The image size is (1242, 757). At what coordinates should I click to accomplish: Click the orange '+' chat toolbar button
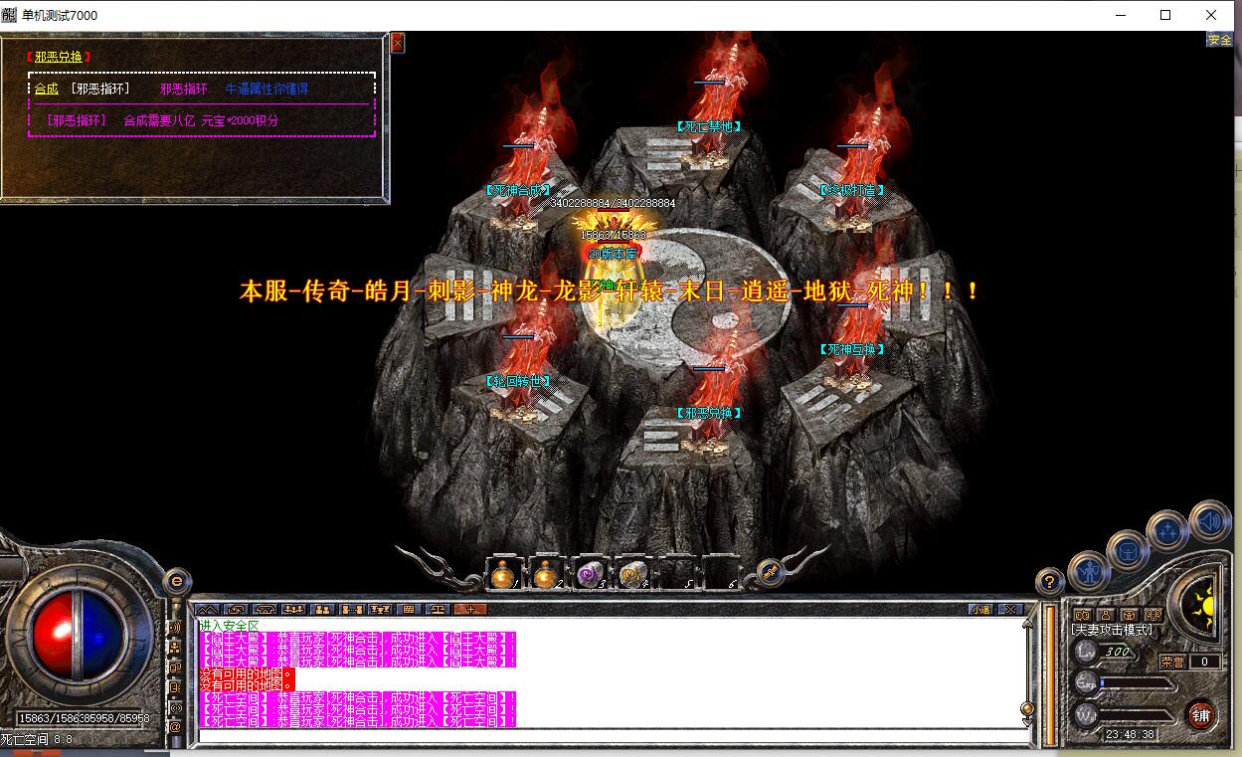click(x=470, y=609)
